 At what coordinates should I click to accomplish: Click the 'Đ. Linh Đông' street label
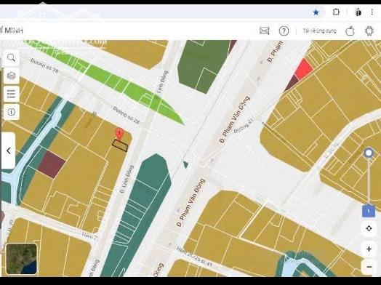127,179
